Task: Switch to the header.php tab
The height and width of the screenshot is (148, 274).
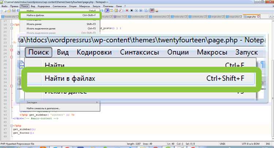Action: pyautogui.click(x=10, y=17)
